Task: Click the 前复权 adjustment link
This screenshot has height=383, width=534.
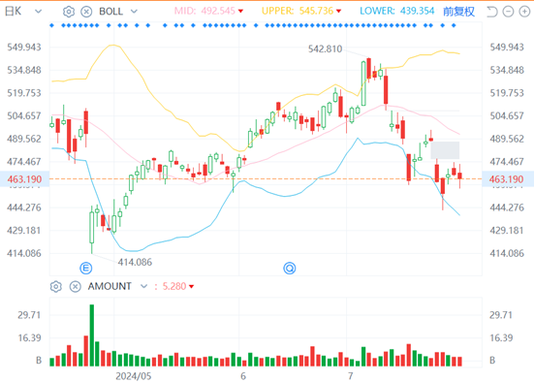Action: [x=458, y=12]
